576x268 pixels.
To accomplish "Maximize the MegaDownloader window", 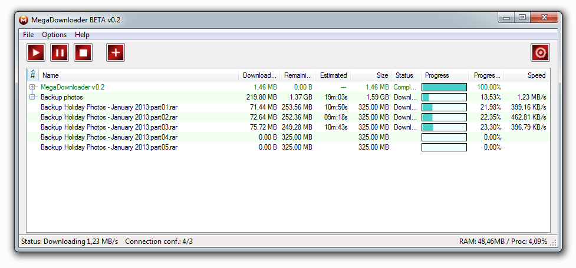I will point(522,17).
